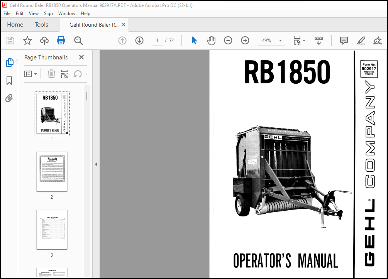Open thumbnails Options menu dropdown
This screenshot has height=279, width=388.
click(30, 74)
